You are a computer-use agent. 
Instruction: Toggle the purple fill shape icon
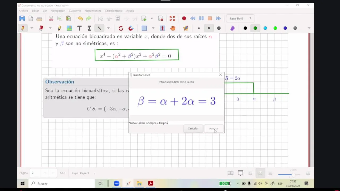[232, 28]
